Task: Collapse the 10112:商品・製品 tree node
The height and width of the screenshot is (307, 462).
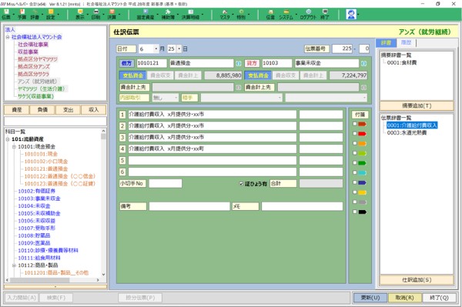Action: click(14, 265)
